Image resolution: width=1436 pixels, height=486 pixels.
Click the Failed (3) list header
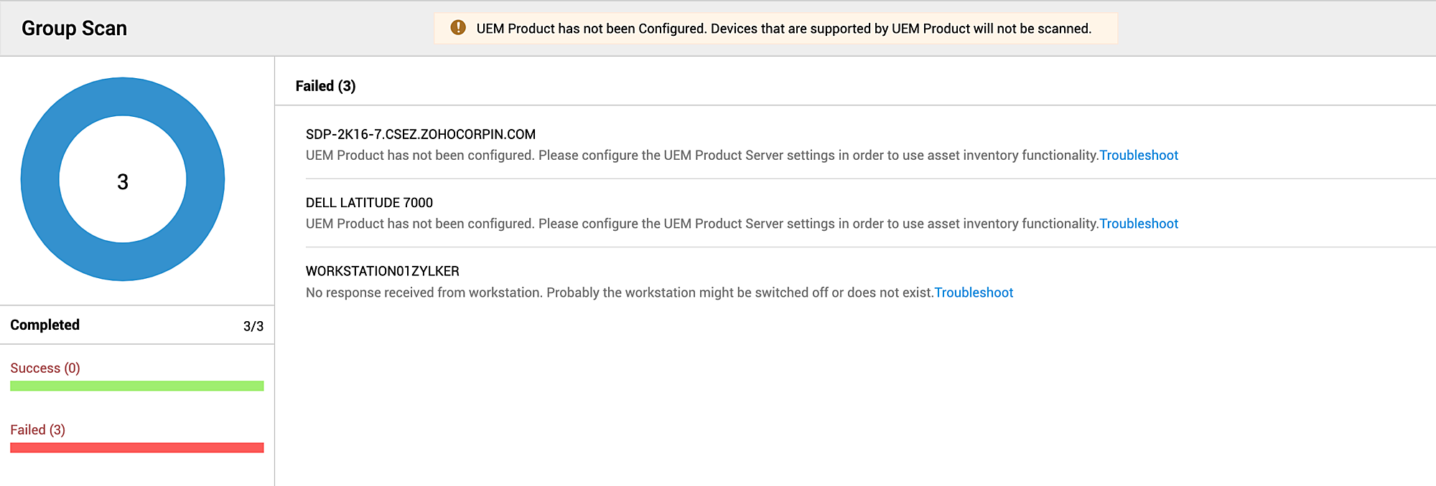coord(325,86)
